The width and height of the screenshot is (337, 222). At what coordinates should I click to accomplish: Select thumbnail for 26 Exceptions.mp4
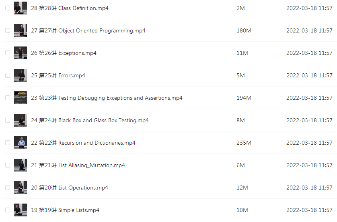[21, 53]
